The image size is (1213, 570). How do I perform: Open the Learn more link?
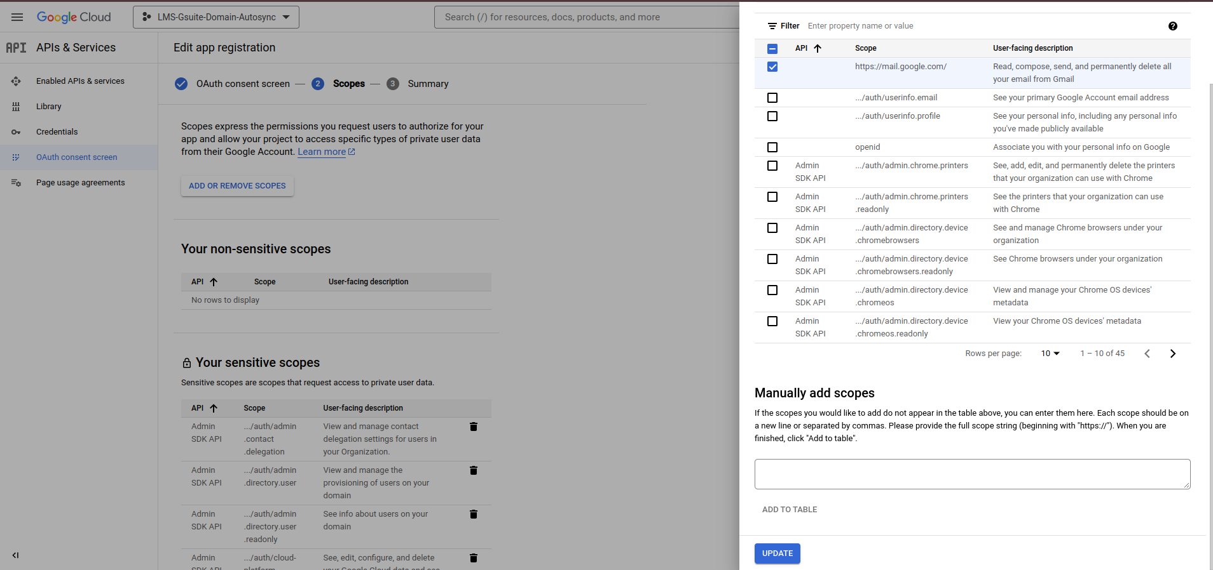pyautogui.click(x=326, y=152)
